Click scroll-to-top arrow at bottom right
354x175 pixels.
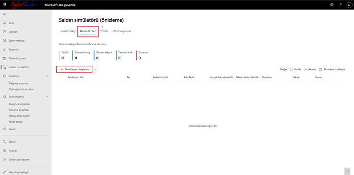[x=347, y=171]
